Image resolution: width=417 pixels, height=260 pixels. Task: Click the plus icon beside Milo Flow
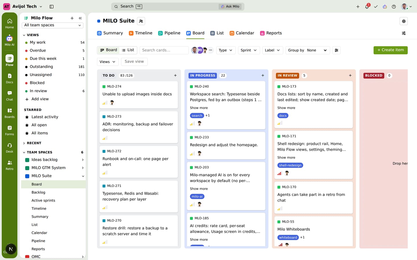(72, 18)
